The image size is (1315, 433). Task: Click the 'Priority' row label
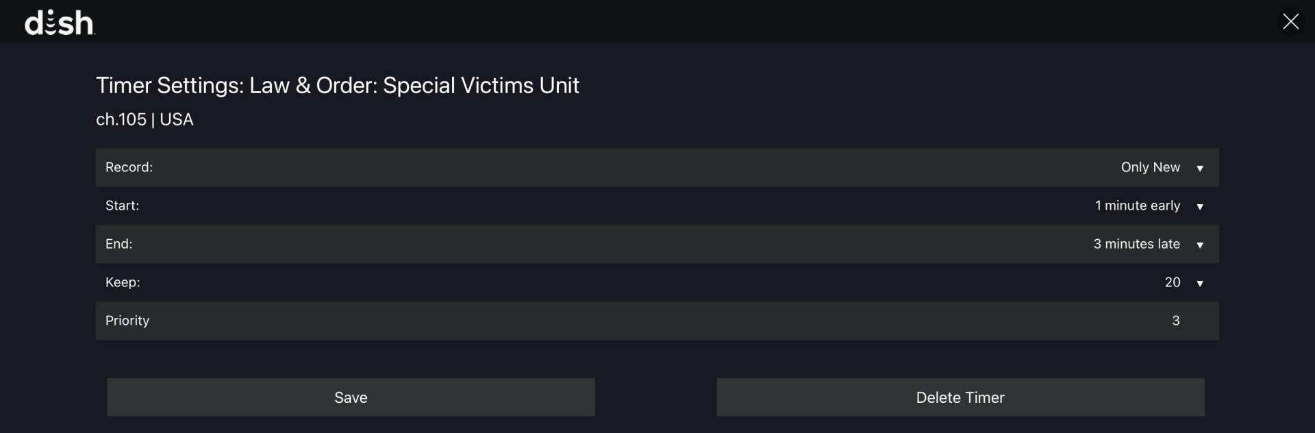(127, 321)
